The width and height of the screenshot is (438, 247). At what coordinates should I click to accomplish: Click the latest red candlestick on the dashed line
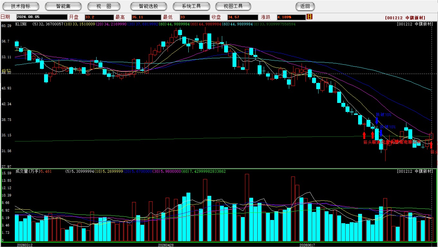[x=431, y=136]
